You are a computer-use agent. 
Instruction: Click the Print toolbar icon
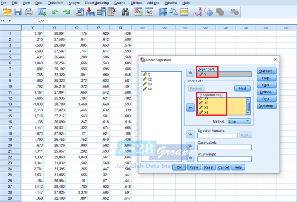29,12
